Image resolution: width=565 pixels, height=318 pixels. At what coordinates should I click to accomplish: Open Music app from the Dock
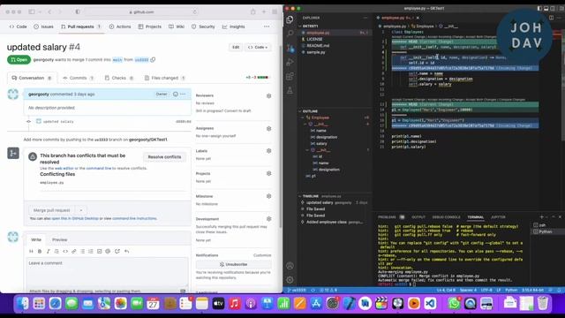tap(234, 304)
